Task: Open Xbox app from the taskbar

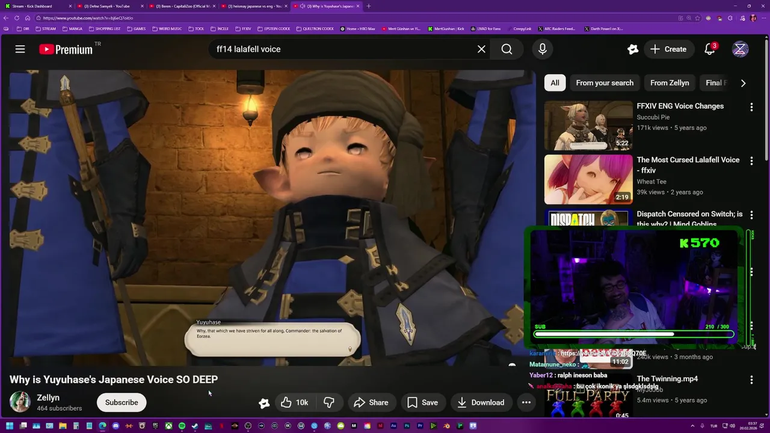Action: 168,426
